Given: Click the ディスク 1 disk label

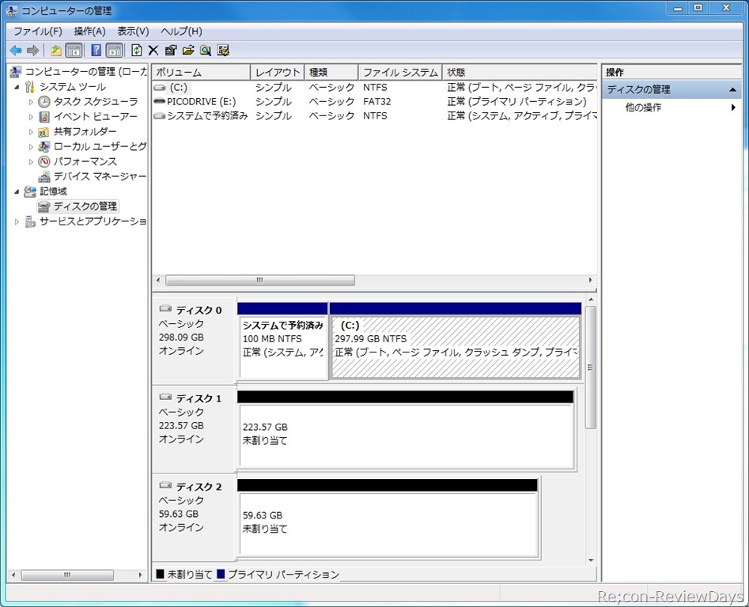Looking at the screenshot, I should click(x=199, y=398).
